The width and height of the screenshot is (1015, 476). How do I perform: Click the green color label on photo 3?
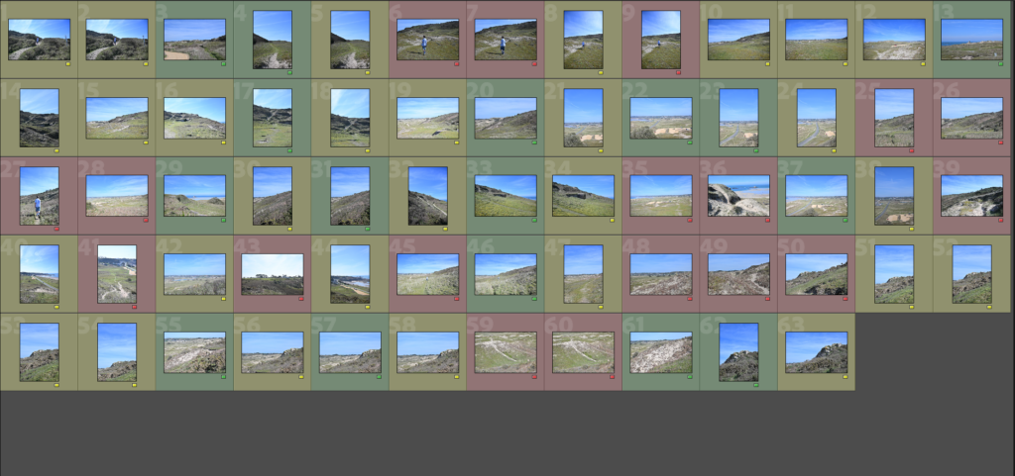coord(224,63)
